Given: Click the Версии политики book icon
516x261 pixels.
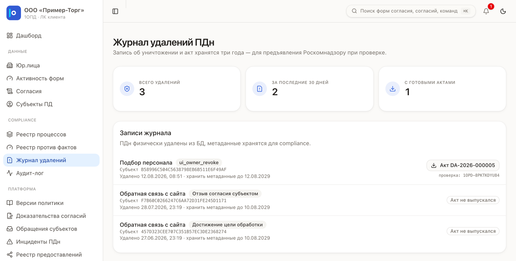Looking at the screenshot, I should point(10,203).
